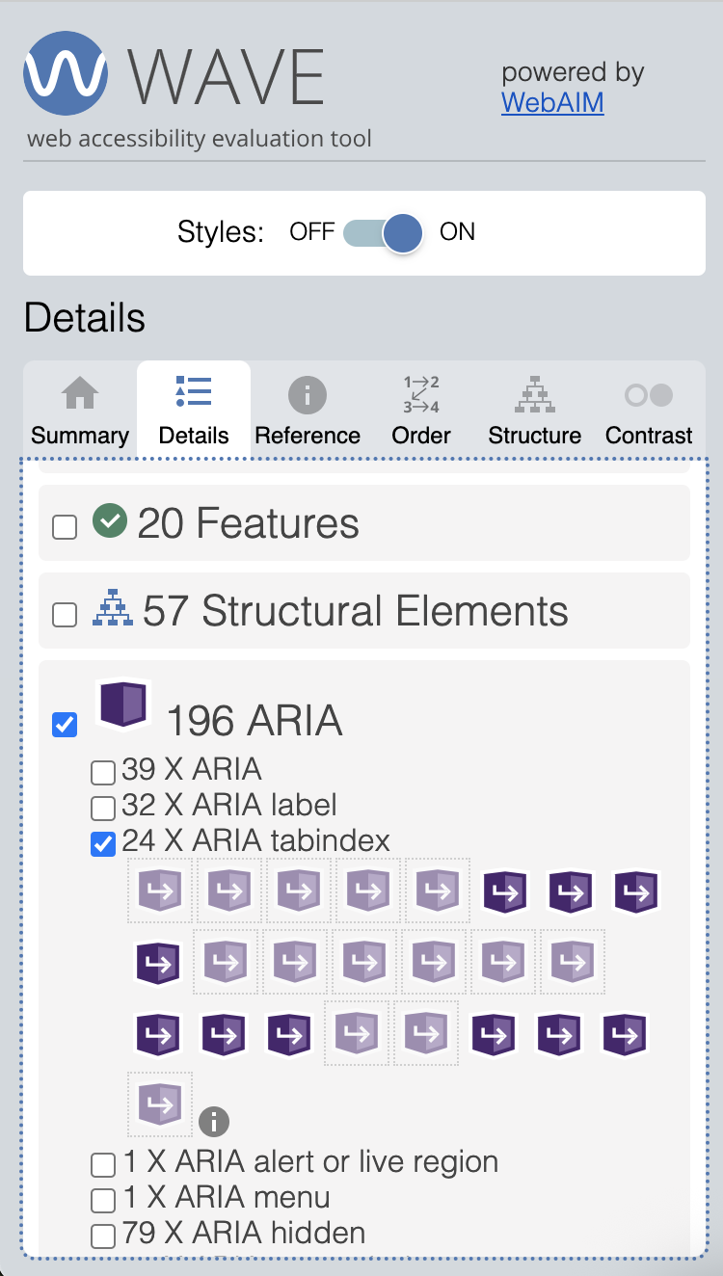Viewport: 723px width, 1276px height.
Task: Click the first dark tabindex icon in top row
Action: pyautogui.click(x=505, y=891)
